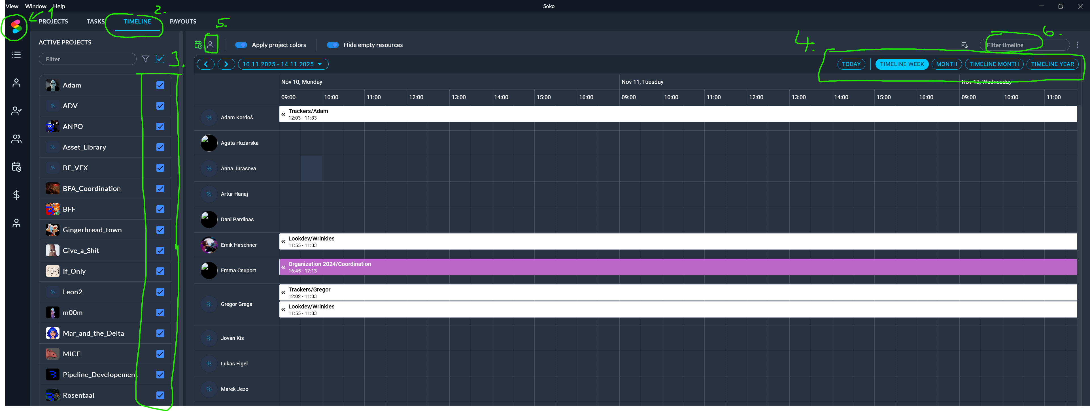Go to the previous week with left arrow

[x=206, y=64]
